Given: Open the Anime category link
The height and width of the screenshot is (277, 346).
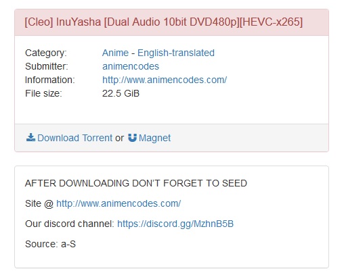Looking at the screenshot, I should coord(115,53).
